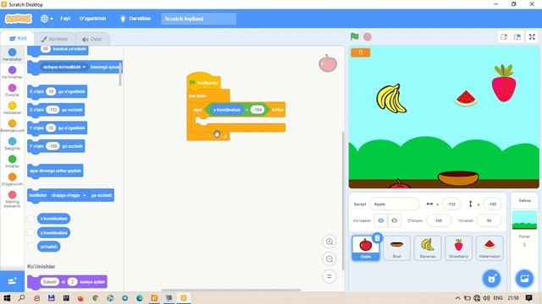Click the bananas on the stage
Image resolution: width=542 pixels, height=304 pixels.
click(391, 99)
